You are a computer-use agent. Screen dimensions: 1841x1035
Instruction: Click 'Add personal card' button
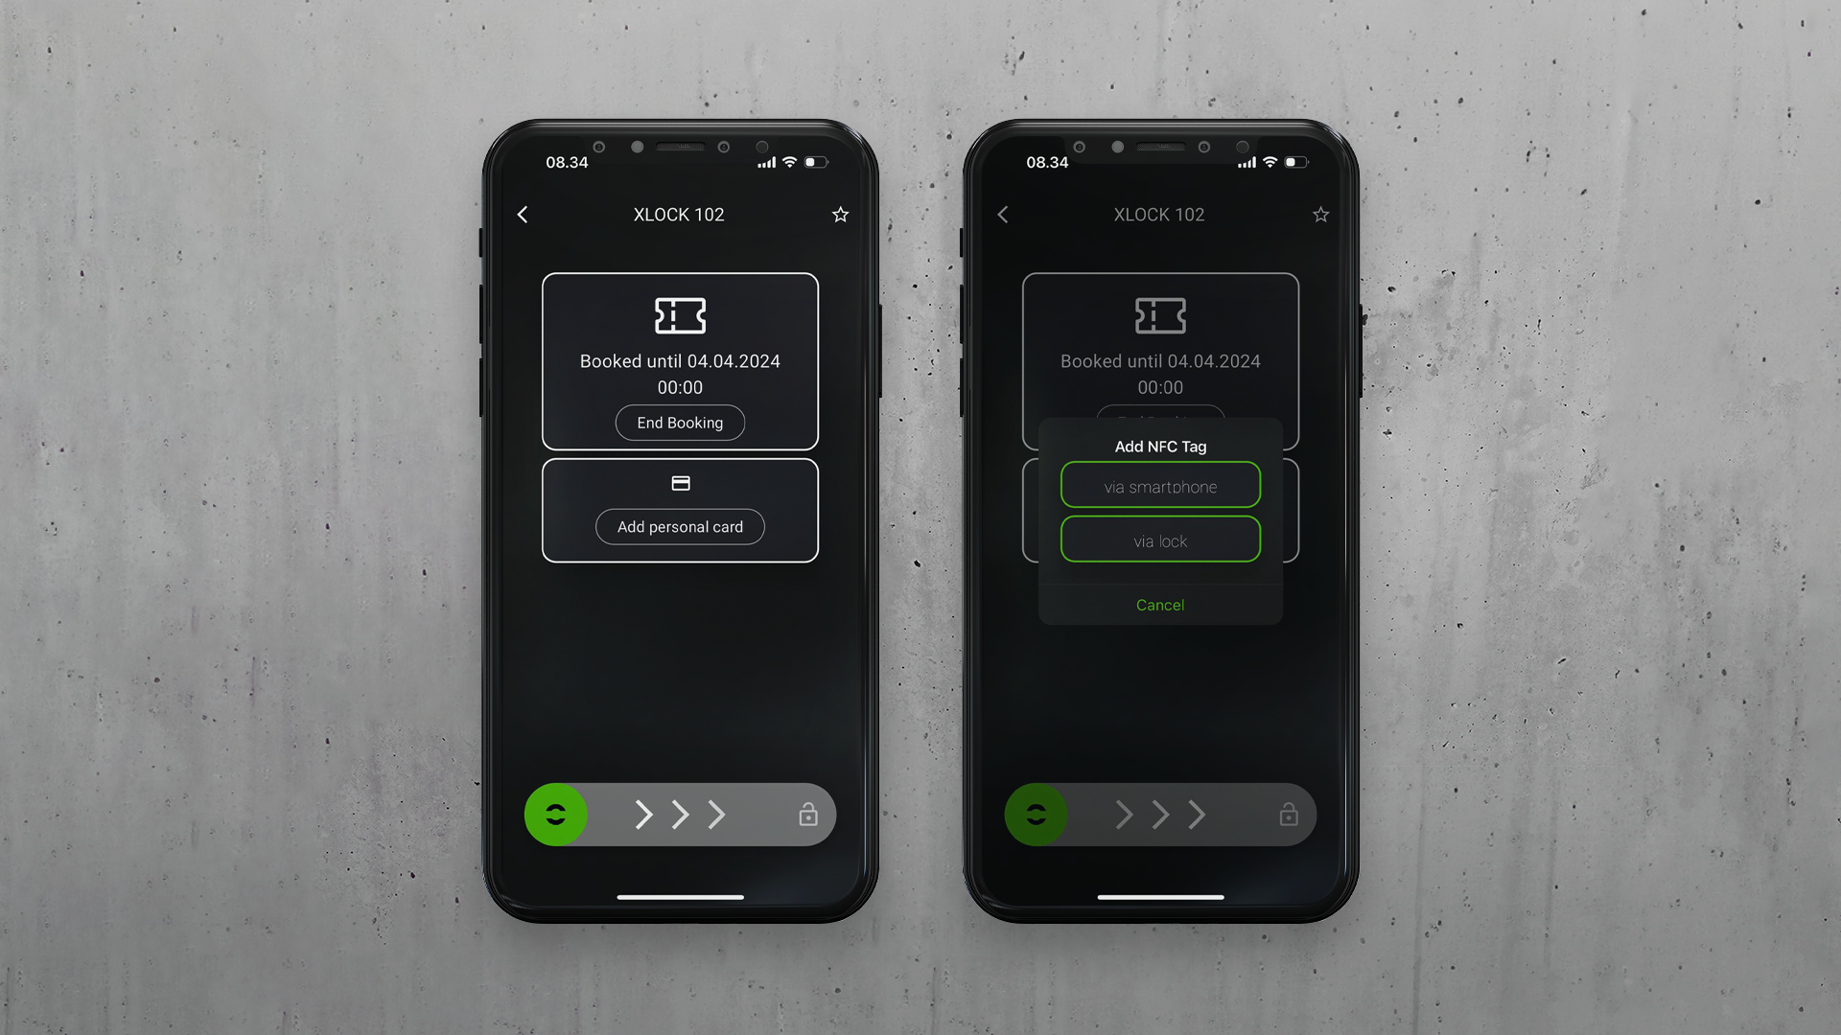click(680, 527)
